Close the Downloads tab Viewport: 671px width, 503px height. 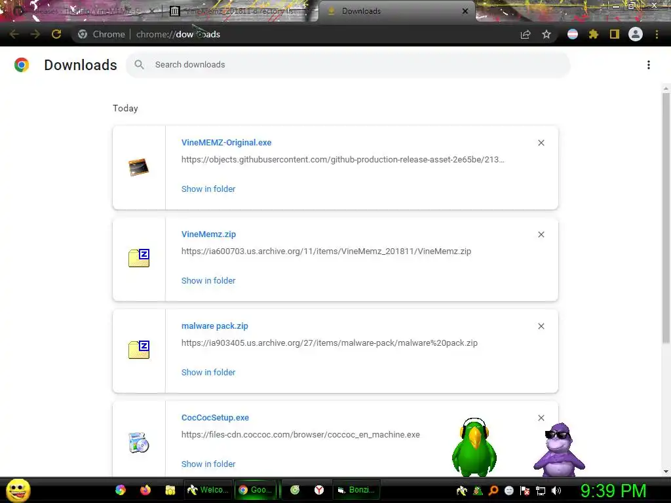coord(465,11)
